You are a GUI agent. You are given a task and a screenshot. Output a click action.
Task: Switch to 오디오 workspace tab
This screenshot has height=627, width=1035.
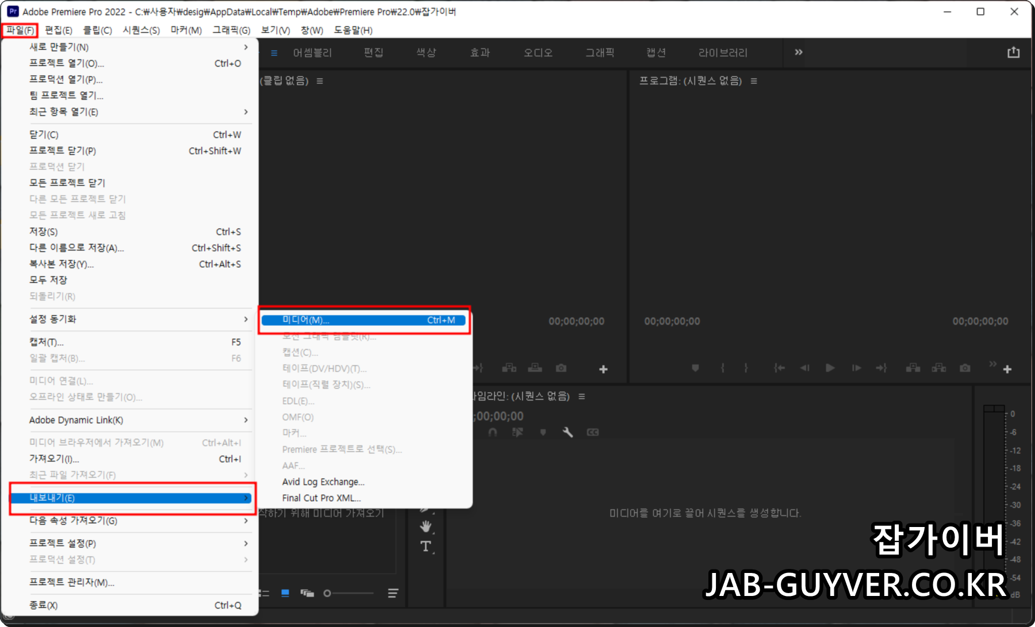[x=538, y=53]
